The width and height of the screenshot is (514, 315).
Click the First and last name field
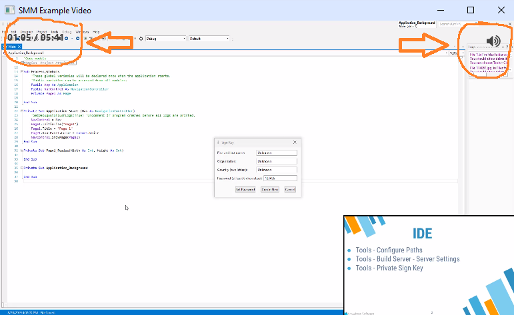[277, 153]
